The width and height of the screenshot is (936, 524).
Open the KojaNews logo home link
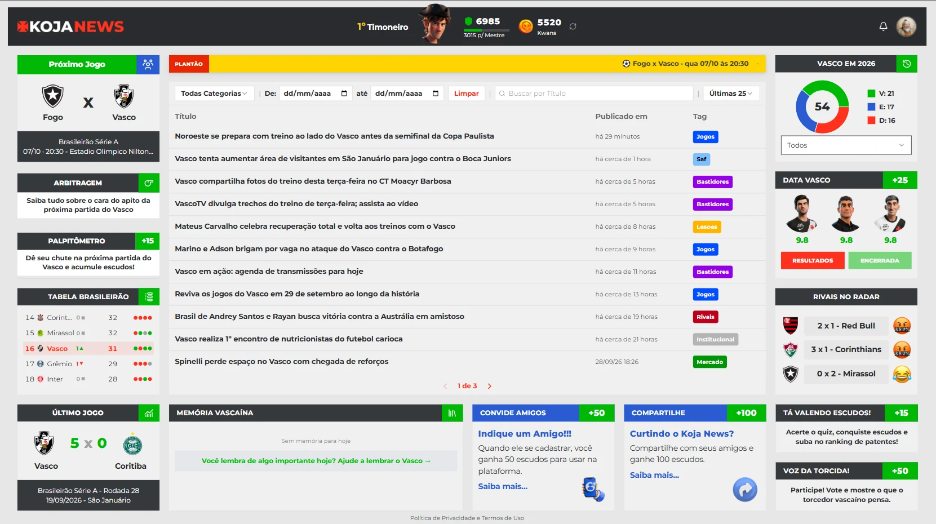point(70,26)
